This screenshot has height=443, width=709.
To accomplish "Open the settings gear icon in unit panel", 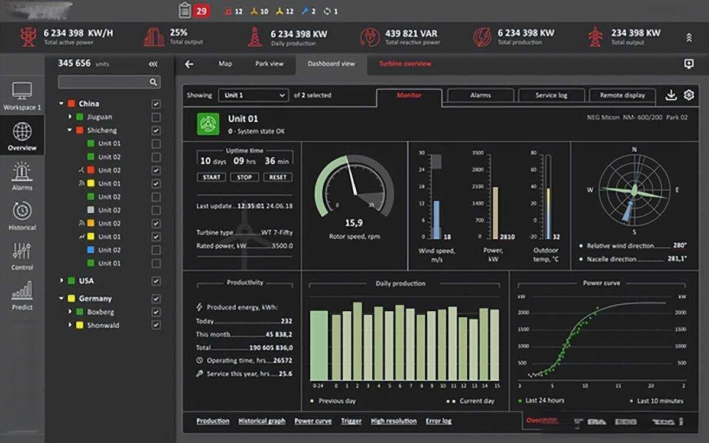I will coord(689,95).
